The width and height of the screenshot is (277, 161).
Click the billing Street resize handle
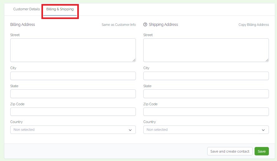click(134, 60)
